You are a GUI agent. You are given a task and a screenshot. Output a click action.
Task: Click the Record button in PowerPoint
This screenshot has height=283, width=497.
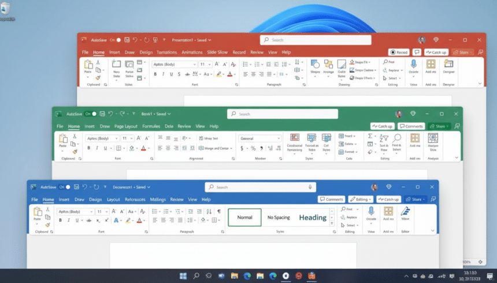click(x=399, y=52)
